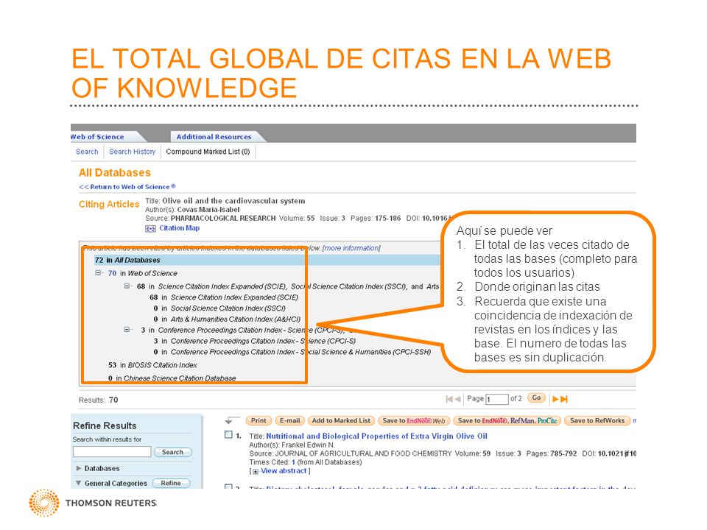Image resolution: width=707 pixels, height=530 pixels.
Task: Select 3 in CPCI-S row
Action: pyautogui.click(x=255, y=341)
